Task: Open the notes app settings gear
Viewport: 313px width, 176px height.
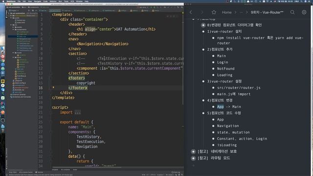Action: click(304, 12)
